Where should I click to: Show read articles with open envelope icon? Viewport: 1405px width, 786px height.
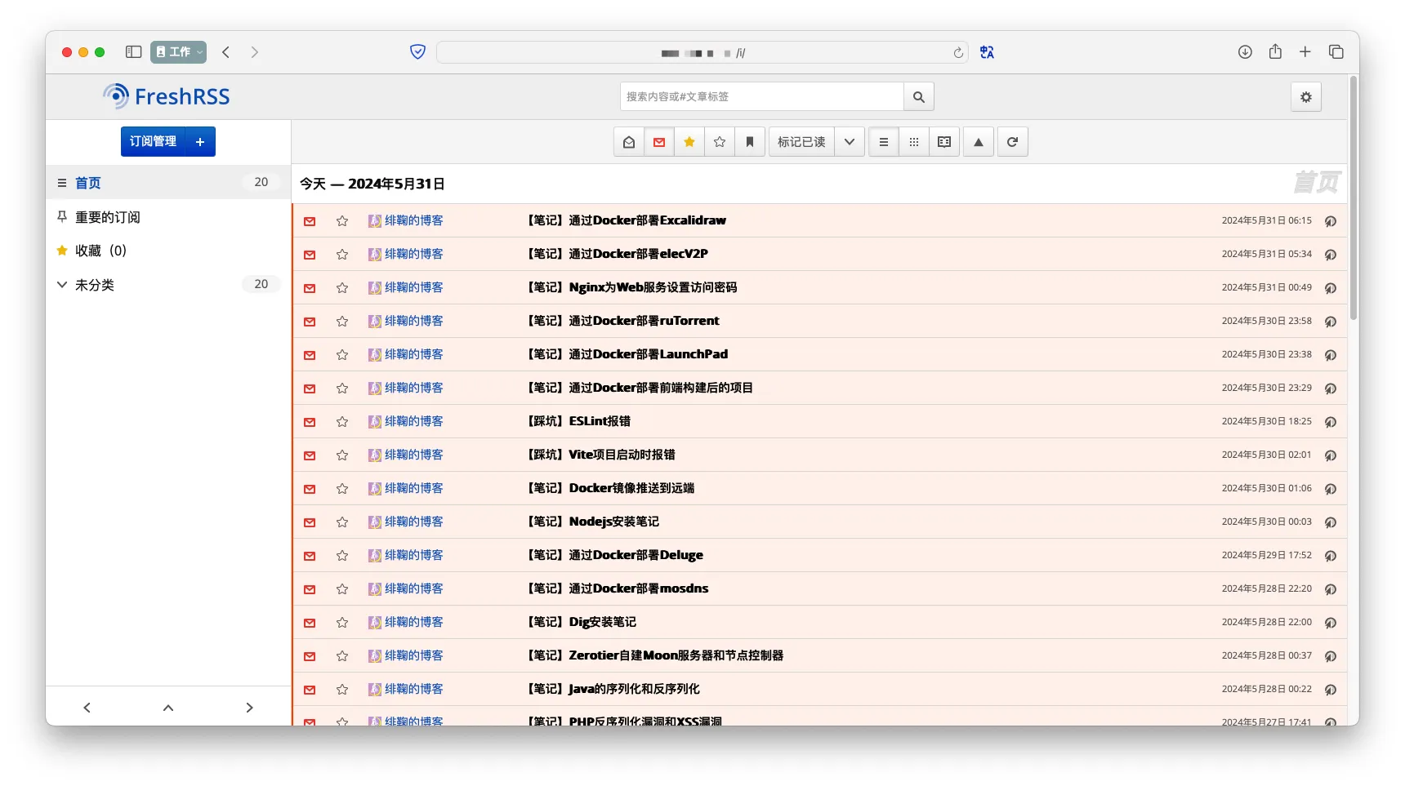[628, 142]
